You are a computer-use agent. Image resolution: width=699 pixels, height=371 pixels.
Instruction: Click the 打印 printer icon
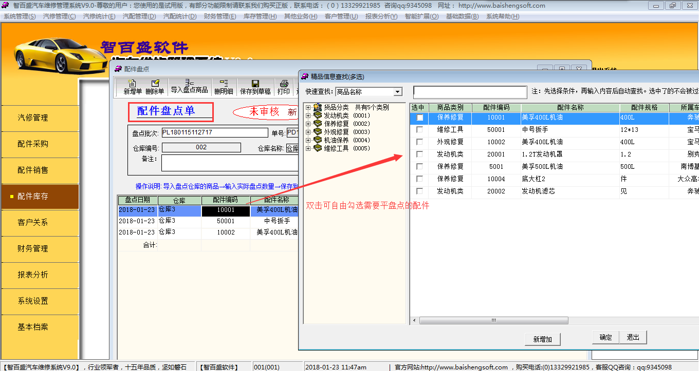pyautogui.click(x=283, y=84)
